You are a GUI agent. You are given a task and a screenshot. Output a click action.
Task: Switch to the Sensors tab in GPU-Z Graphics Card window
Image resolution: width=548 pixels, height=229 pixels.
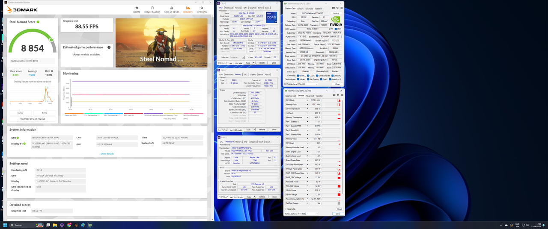[x=301, y=9]
